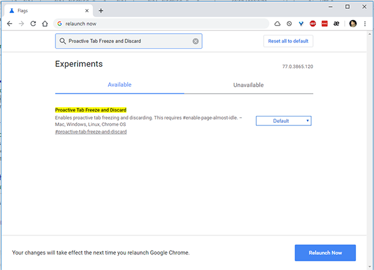Click the Experiments heading
The height and width of the screenshot is (270, 374).
[x=79, y=64]
